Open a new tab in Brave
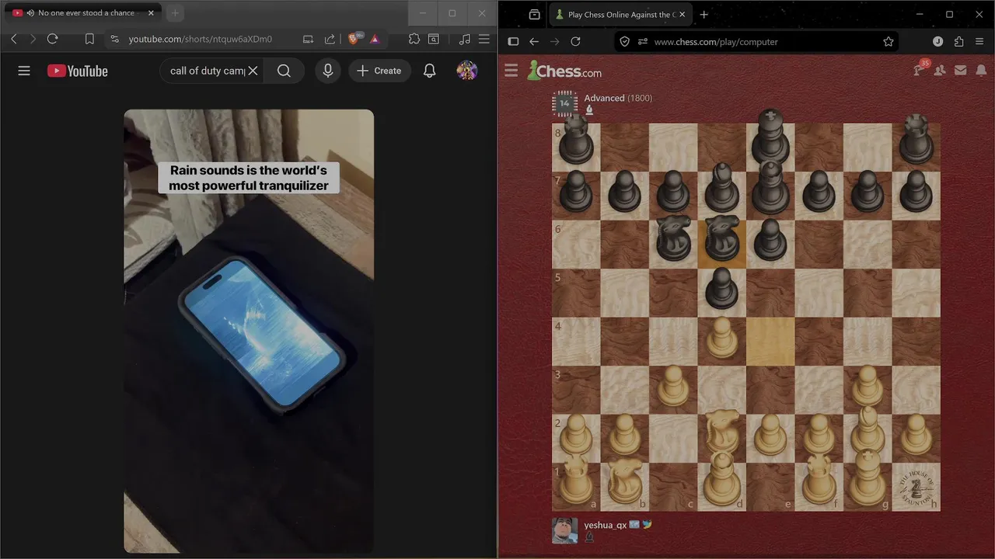The height and width of the screenshot is (559, 995). point(175,13)
